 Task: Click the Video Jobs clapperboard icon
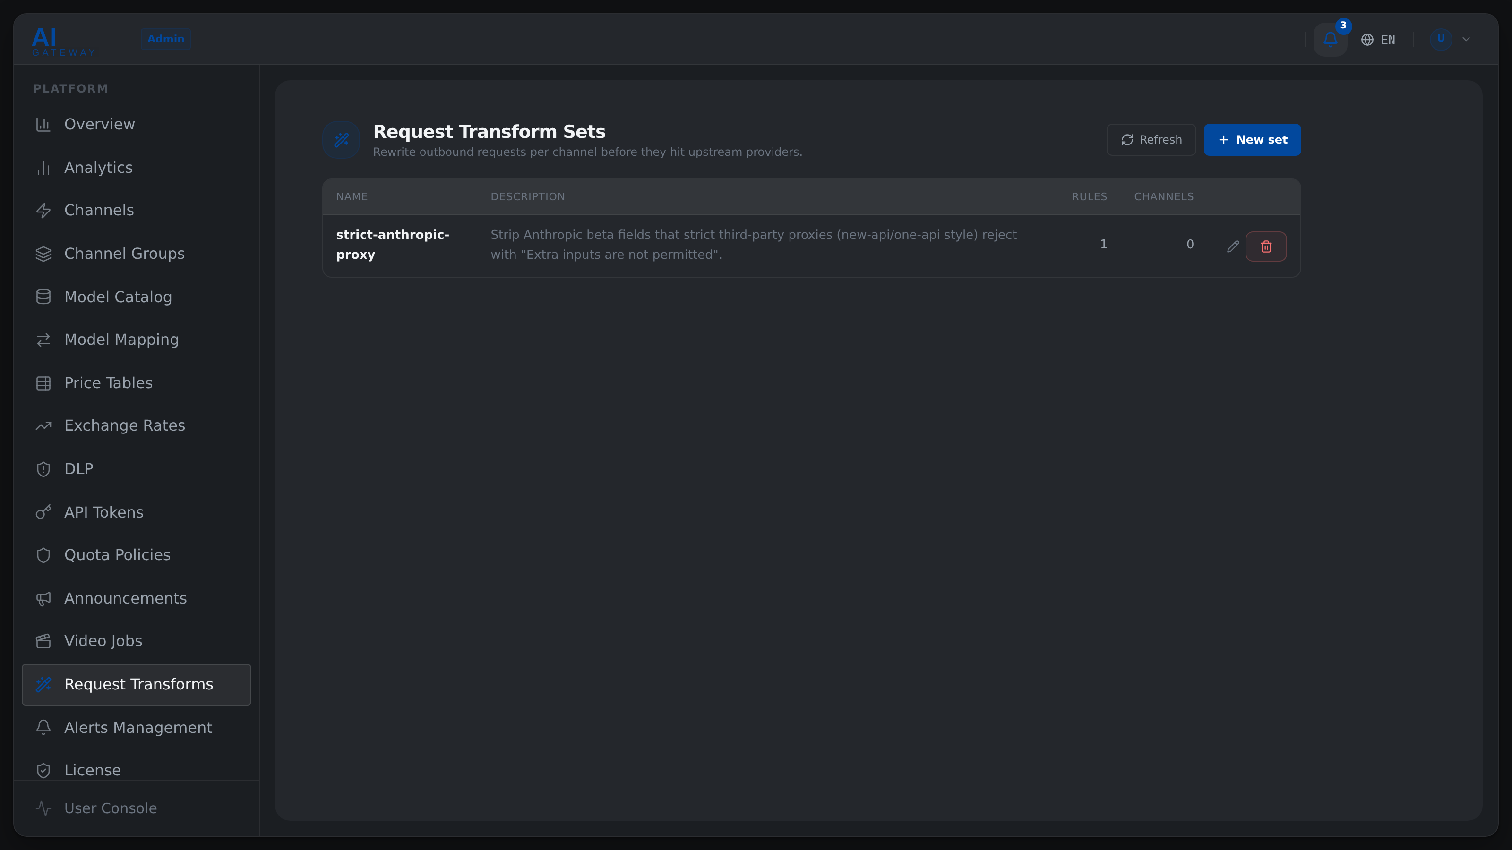[x=43, y=641]
